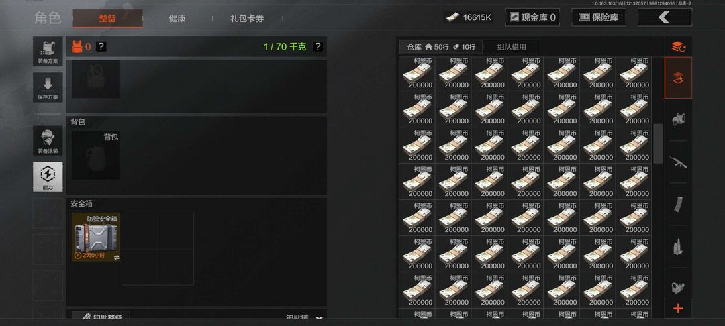This screenshot has height=326, width=725.
Task: Open the 装备涂装 equipment skin icon
Action: pyautogui.click(x=48, y=140)
